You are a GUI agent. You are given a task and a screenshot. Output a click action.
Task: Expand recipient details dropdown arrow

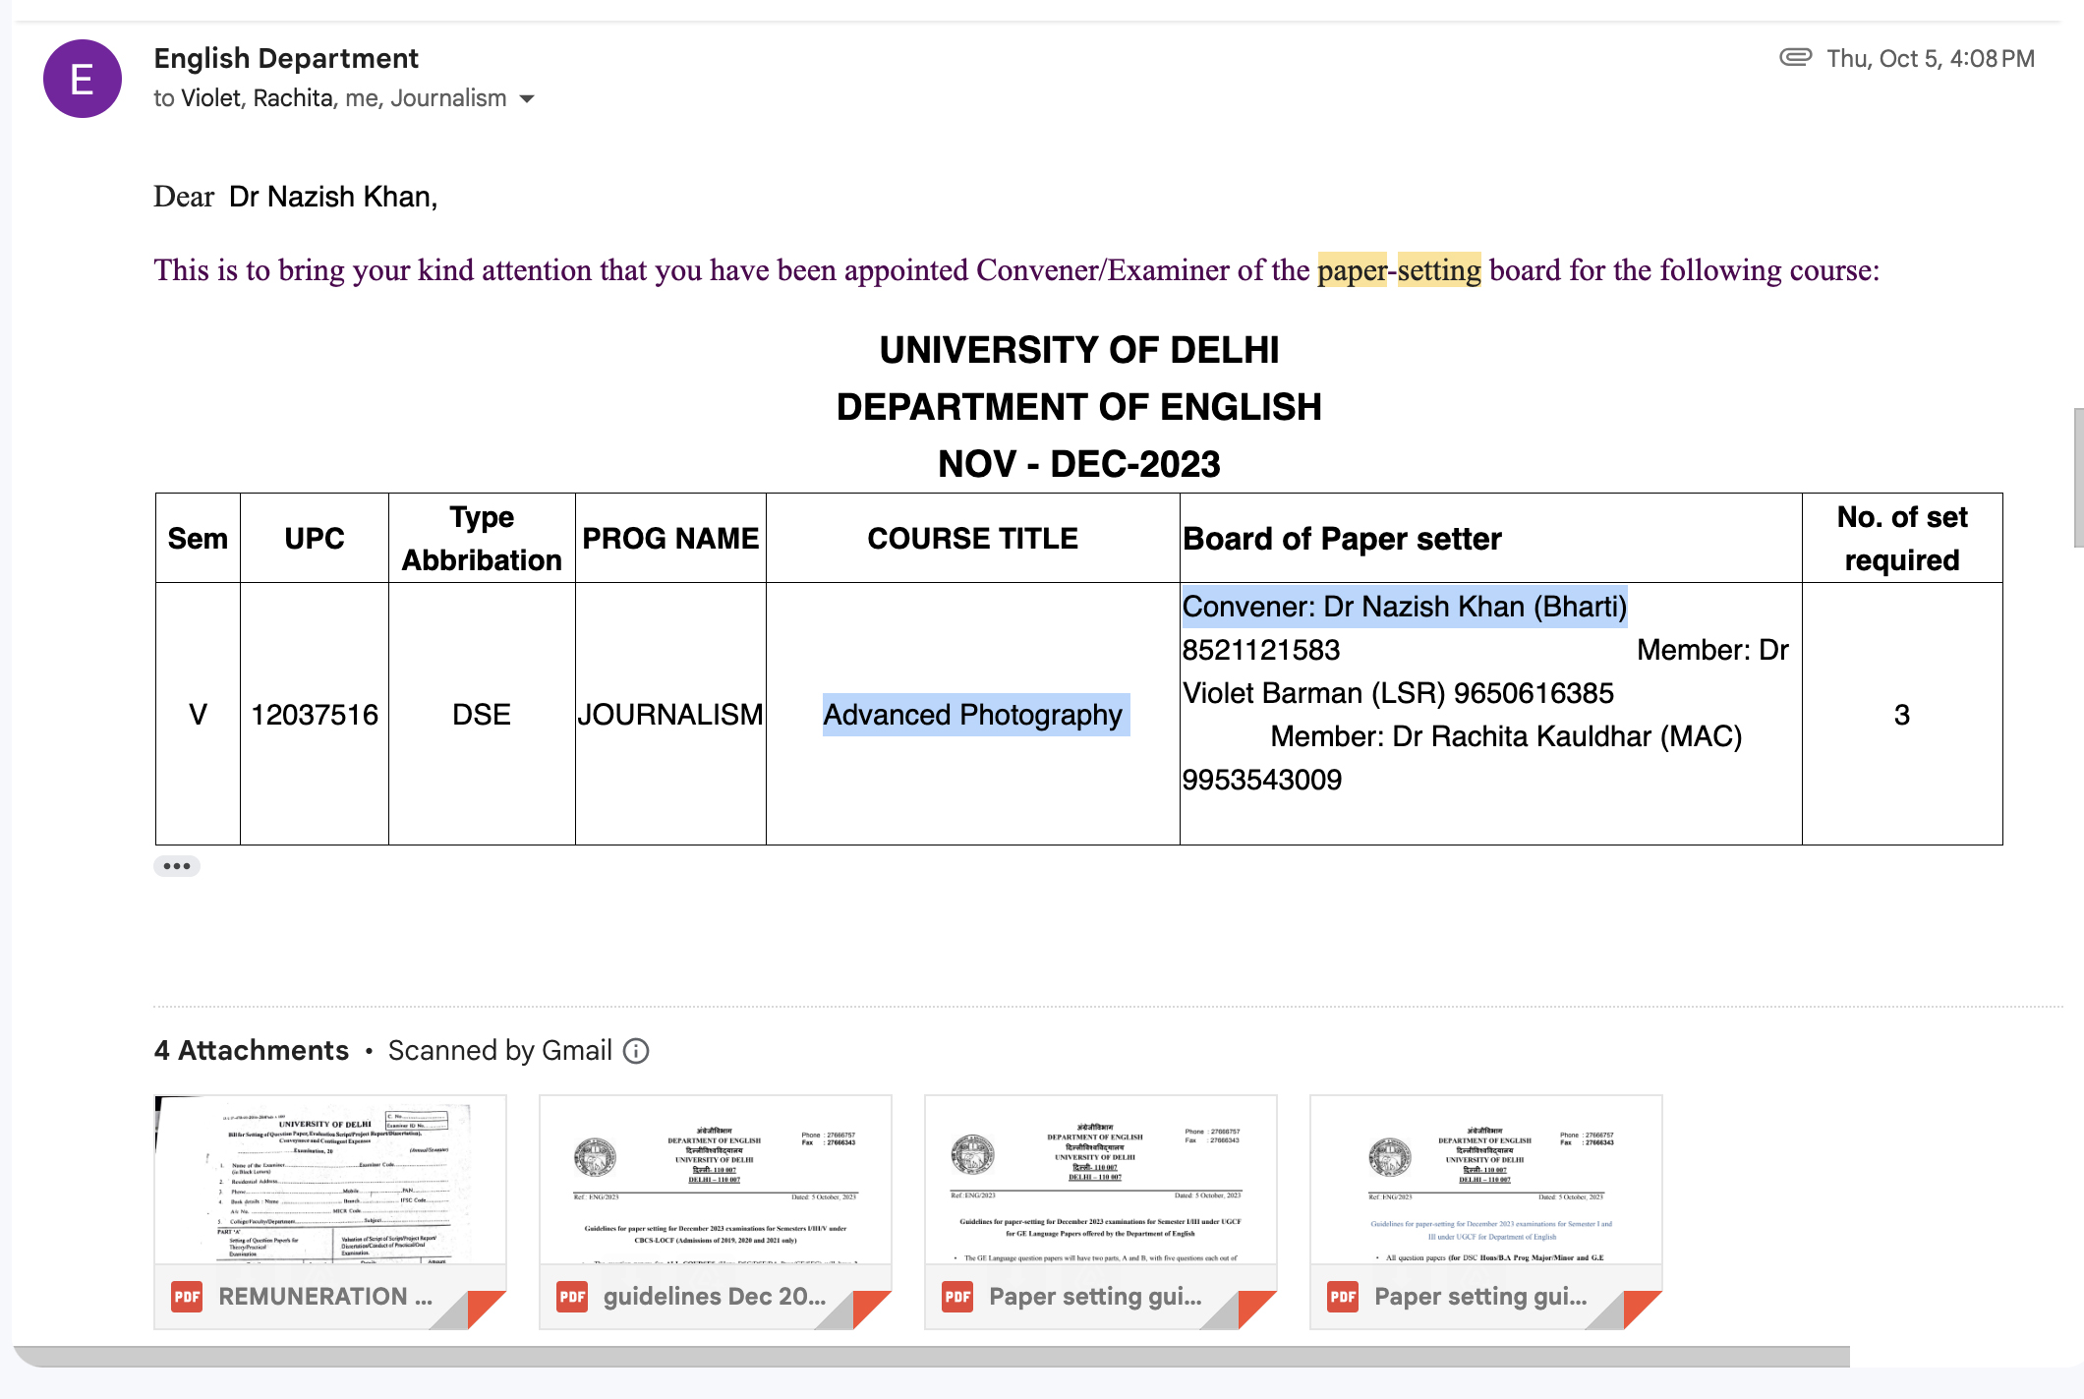coord(527,99)
